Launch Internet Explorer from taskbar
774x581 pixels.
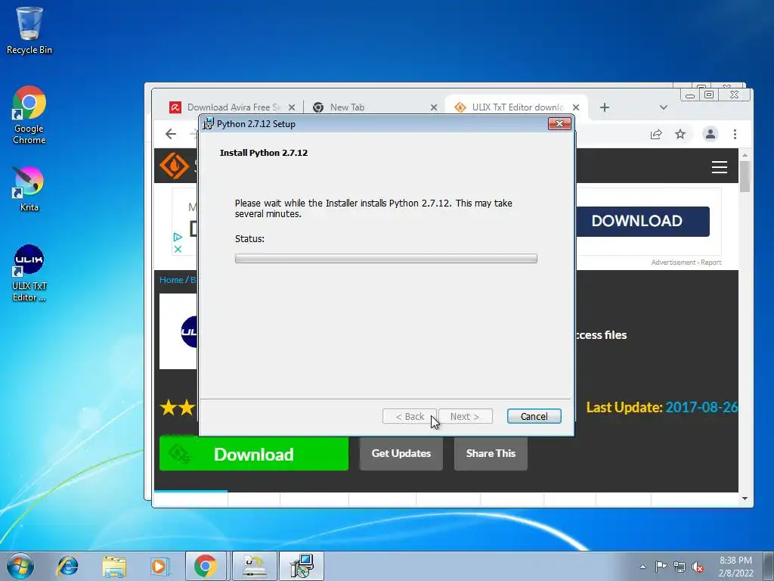pos(67,566)
